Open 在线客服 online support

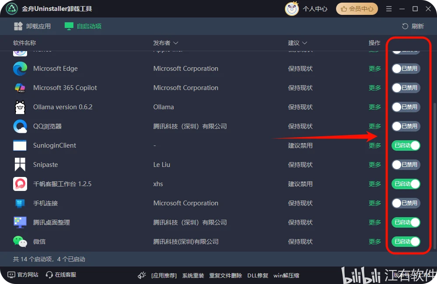(61, 275)
